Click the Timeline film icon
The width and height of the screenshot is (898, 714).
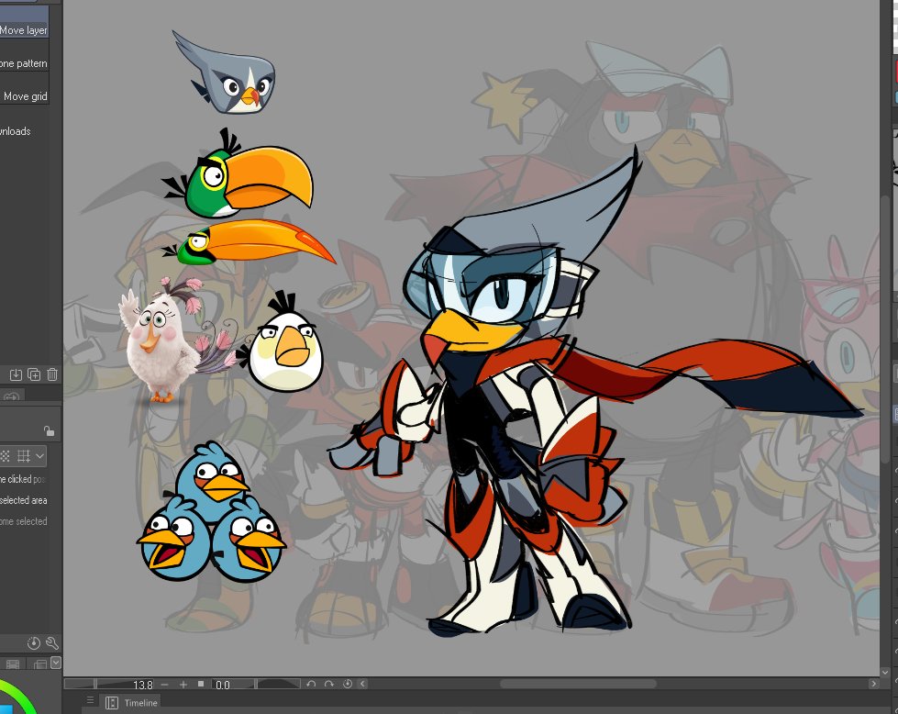(x=112, y=703)
